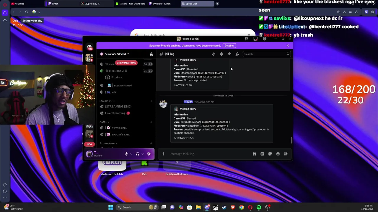Select server icon with 2 badge
378x212 pixels.
(x=89, y=57)
